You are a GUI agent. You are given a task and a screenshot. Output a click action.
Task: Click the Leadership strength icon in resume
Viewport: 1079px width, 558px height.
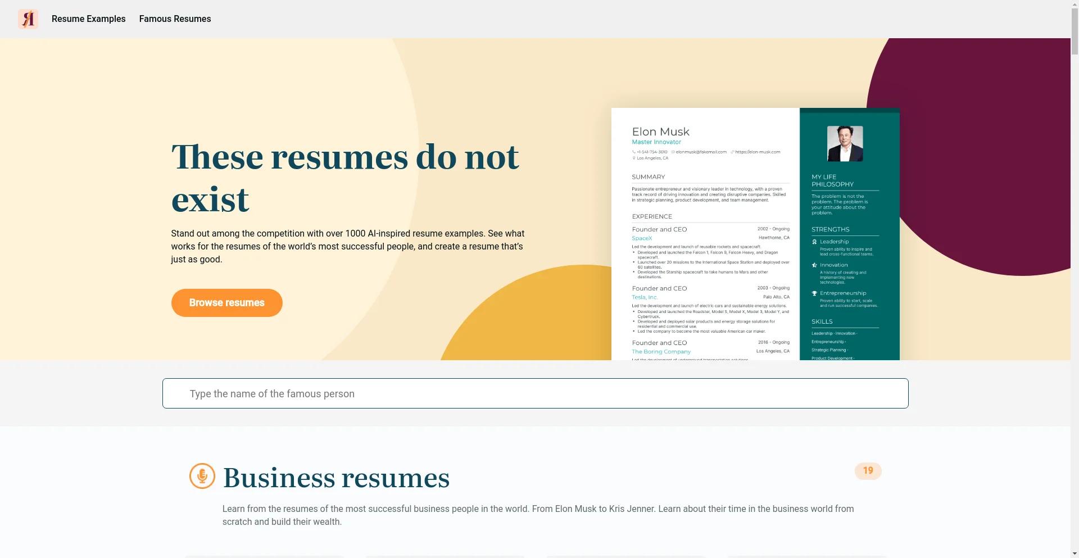(814, 242)
